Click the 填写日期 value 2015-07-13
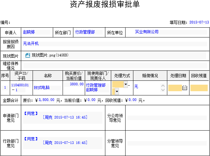This screenshot has width=210, height=156. 199,22
